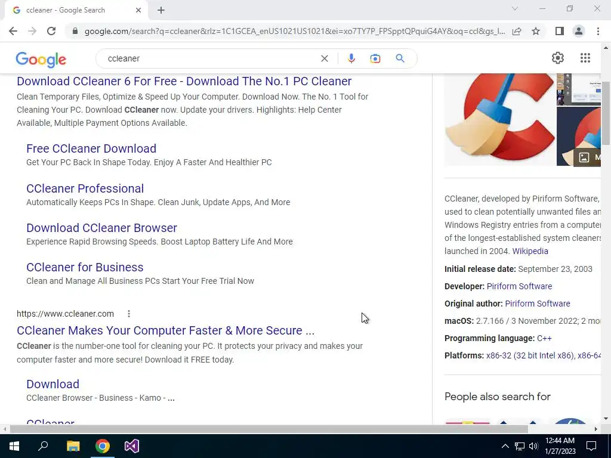Open Download CCleaner 6 For Free ad

[x=184, y=81]
